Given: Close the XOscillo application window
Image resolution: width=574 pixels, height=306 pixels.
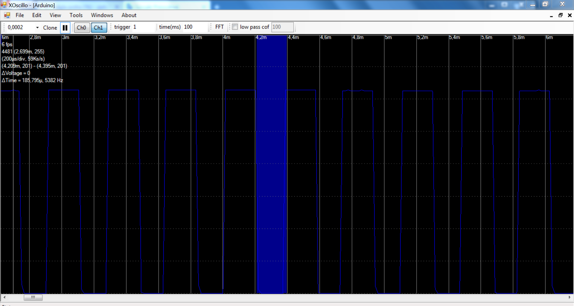Looking at the screenshot, I should [x=562, y=4].
